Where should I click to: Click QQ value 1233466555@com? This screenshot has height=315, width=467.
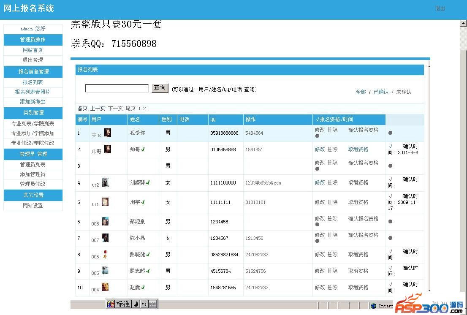(263, 183)
